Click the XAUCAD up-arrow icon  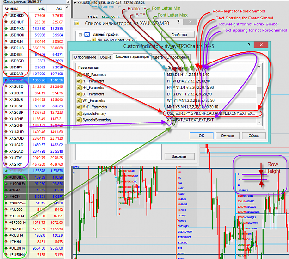tap(6, 145)
